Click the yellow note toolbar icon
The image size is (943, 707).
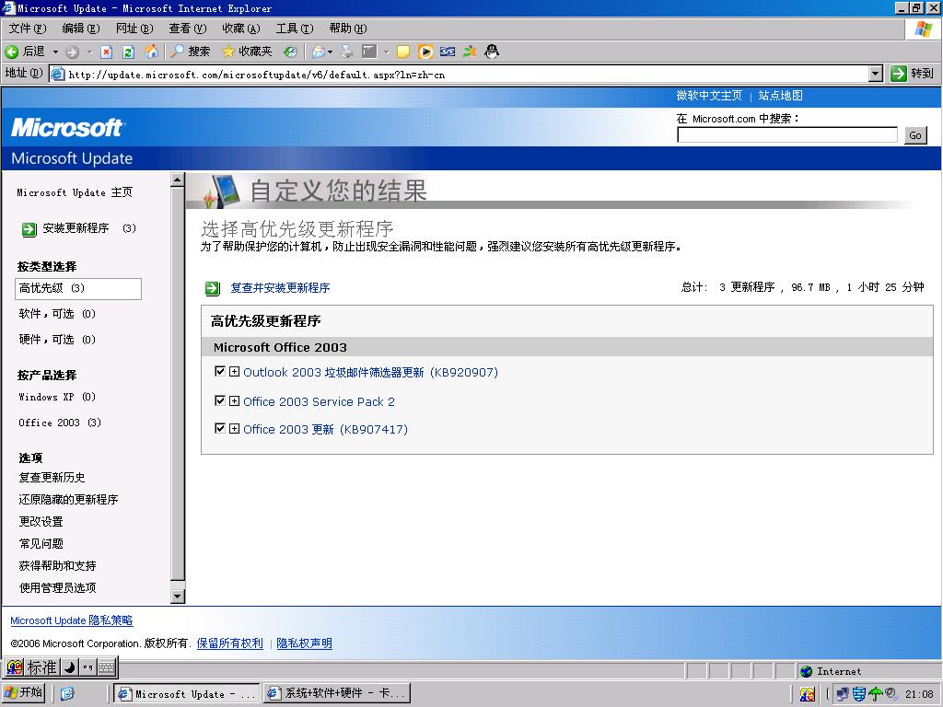403,52
